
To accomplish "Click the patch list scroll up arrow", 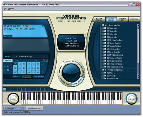I will (x=138, y=25).
